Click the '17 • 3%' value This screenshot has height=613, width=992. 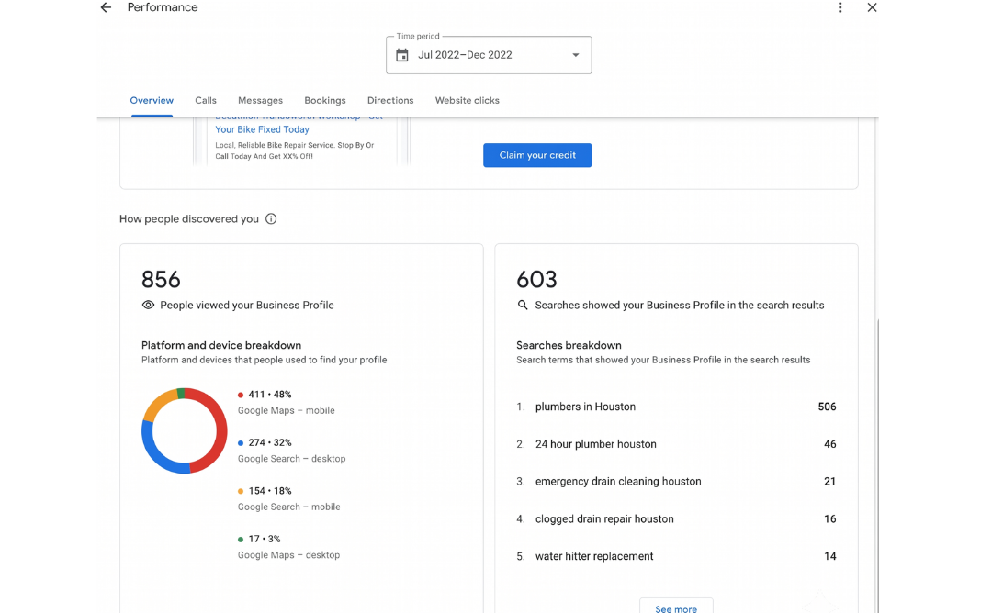click(264, 539)
